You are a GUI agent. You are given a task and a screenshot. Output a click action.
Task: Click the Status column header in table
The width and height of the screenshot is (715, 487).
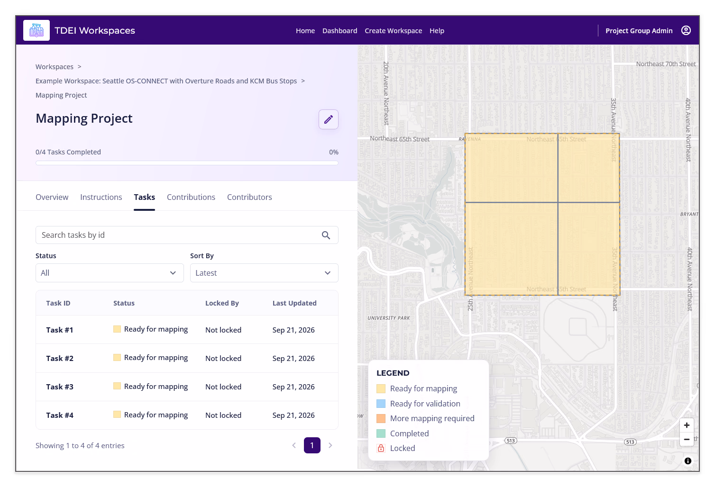[124, 303]
